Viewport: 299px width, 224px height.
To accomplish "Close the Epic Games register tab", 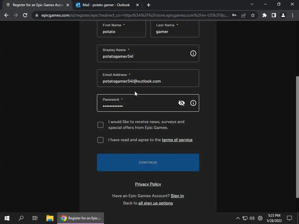I will tap(68, 5).
